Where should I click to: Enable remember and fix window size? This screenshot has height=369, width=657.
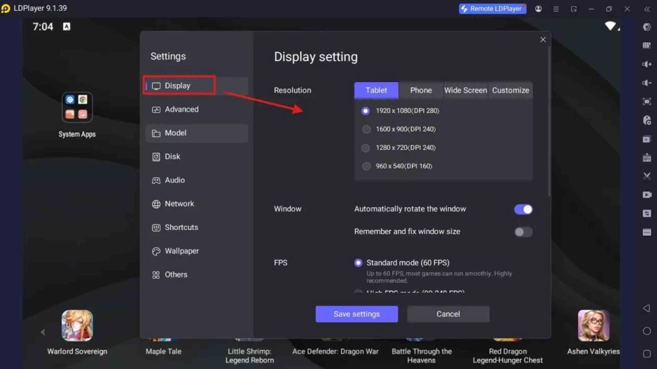click(x=523, y=233)
